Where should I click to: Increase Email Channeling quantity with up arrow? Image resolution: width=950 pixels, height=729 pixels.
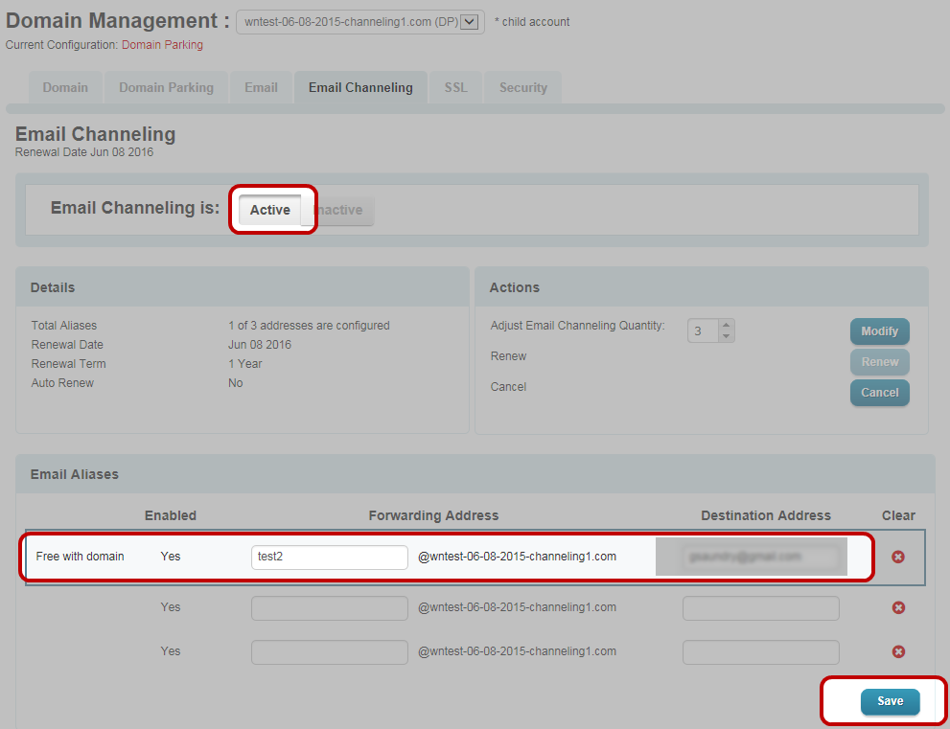(726, 325)
